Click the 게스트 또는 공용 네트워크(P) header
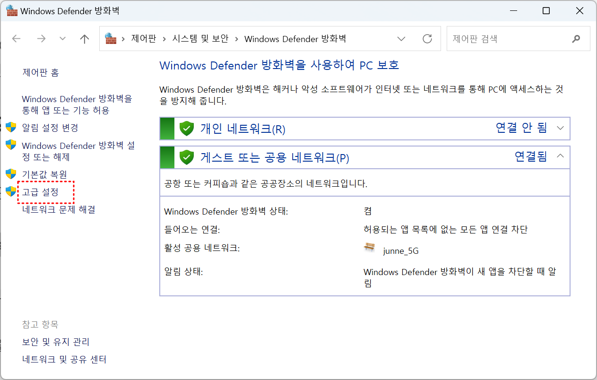597x380 pixels. (x=365, y=157)
